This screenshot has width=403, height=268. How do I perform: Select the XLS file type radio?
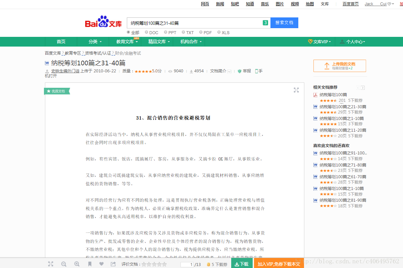[x=219, y=32]
